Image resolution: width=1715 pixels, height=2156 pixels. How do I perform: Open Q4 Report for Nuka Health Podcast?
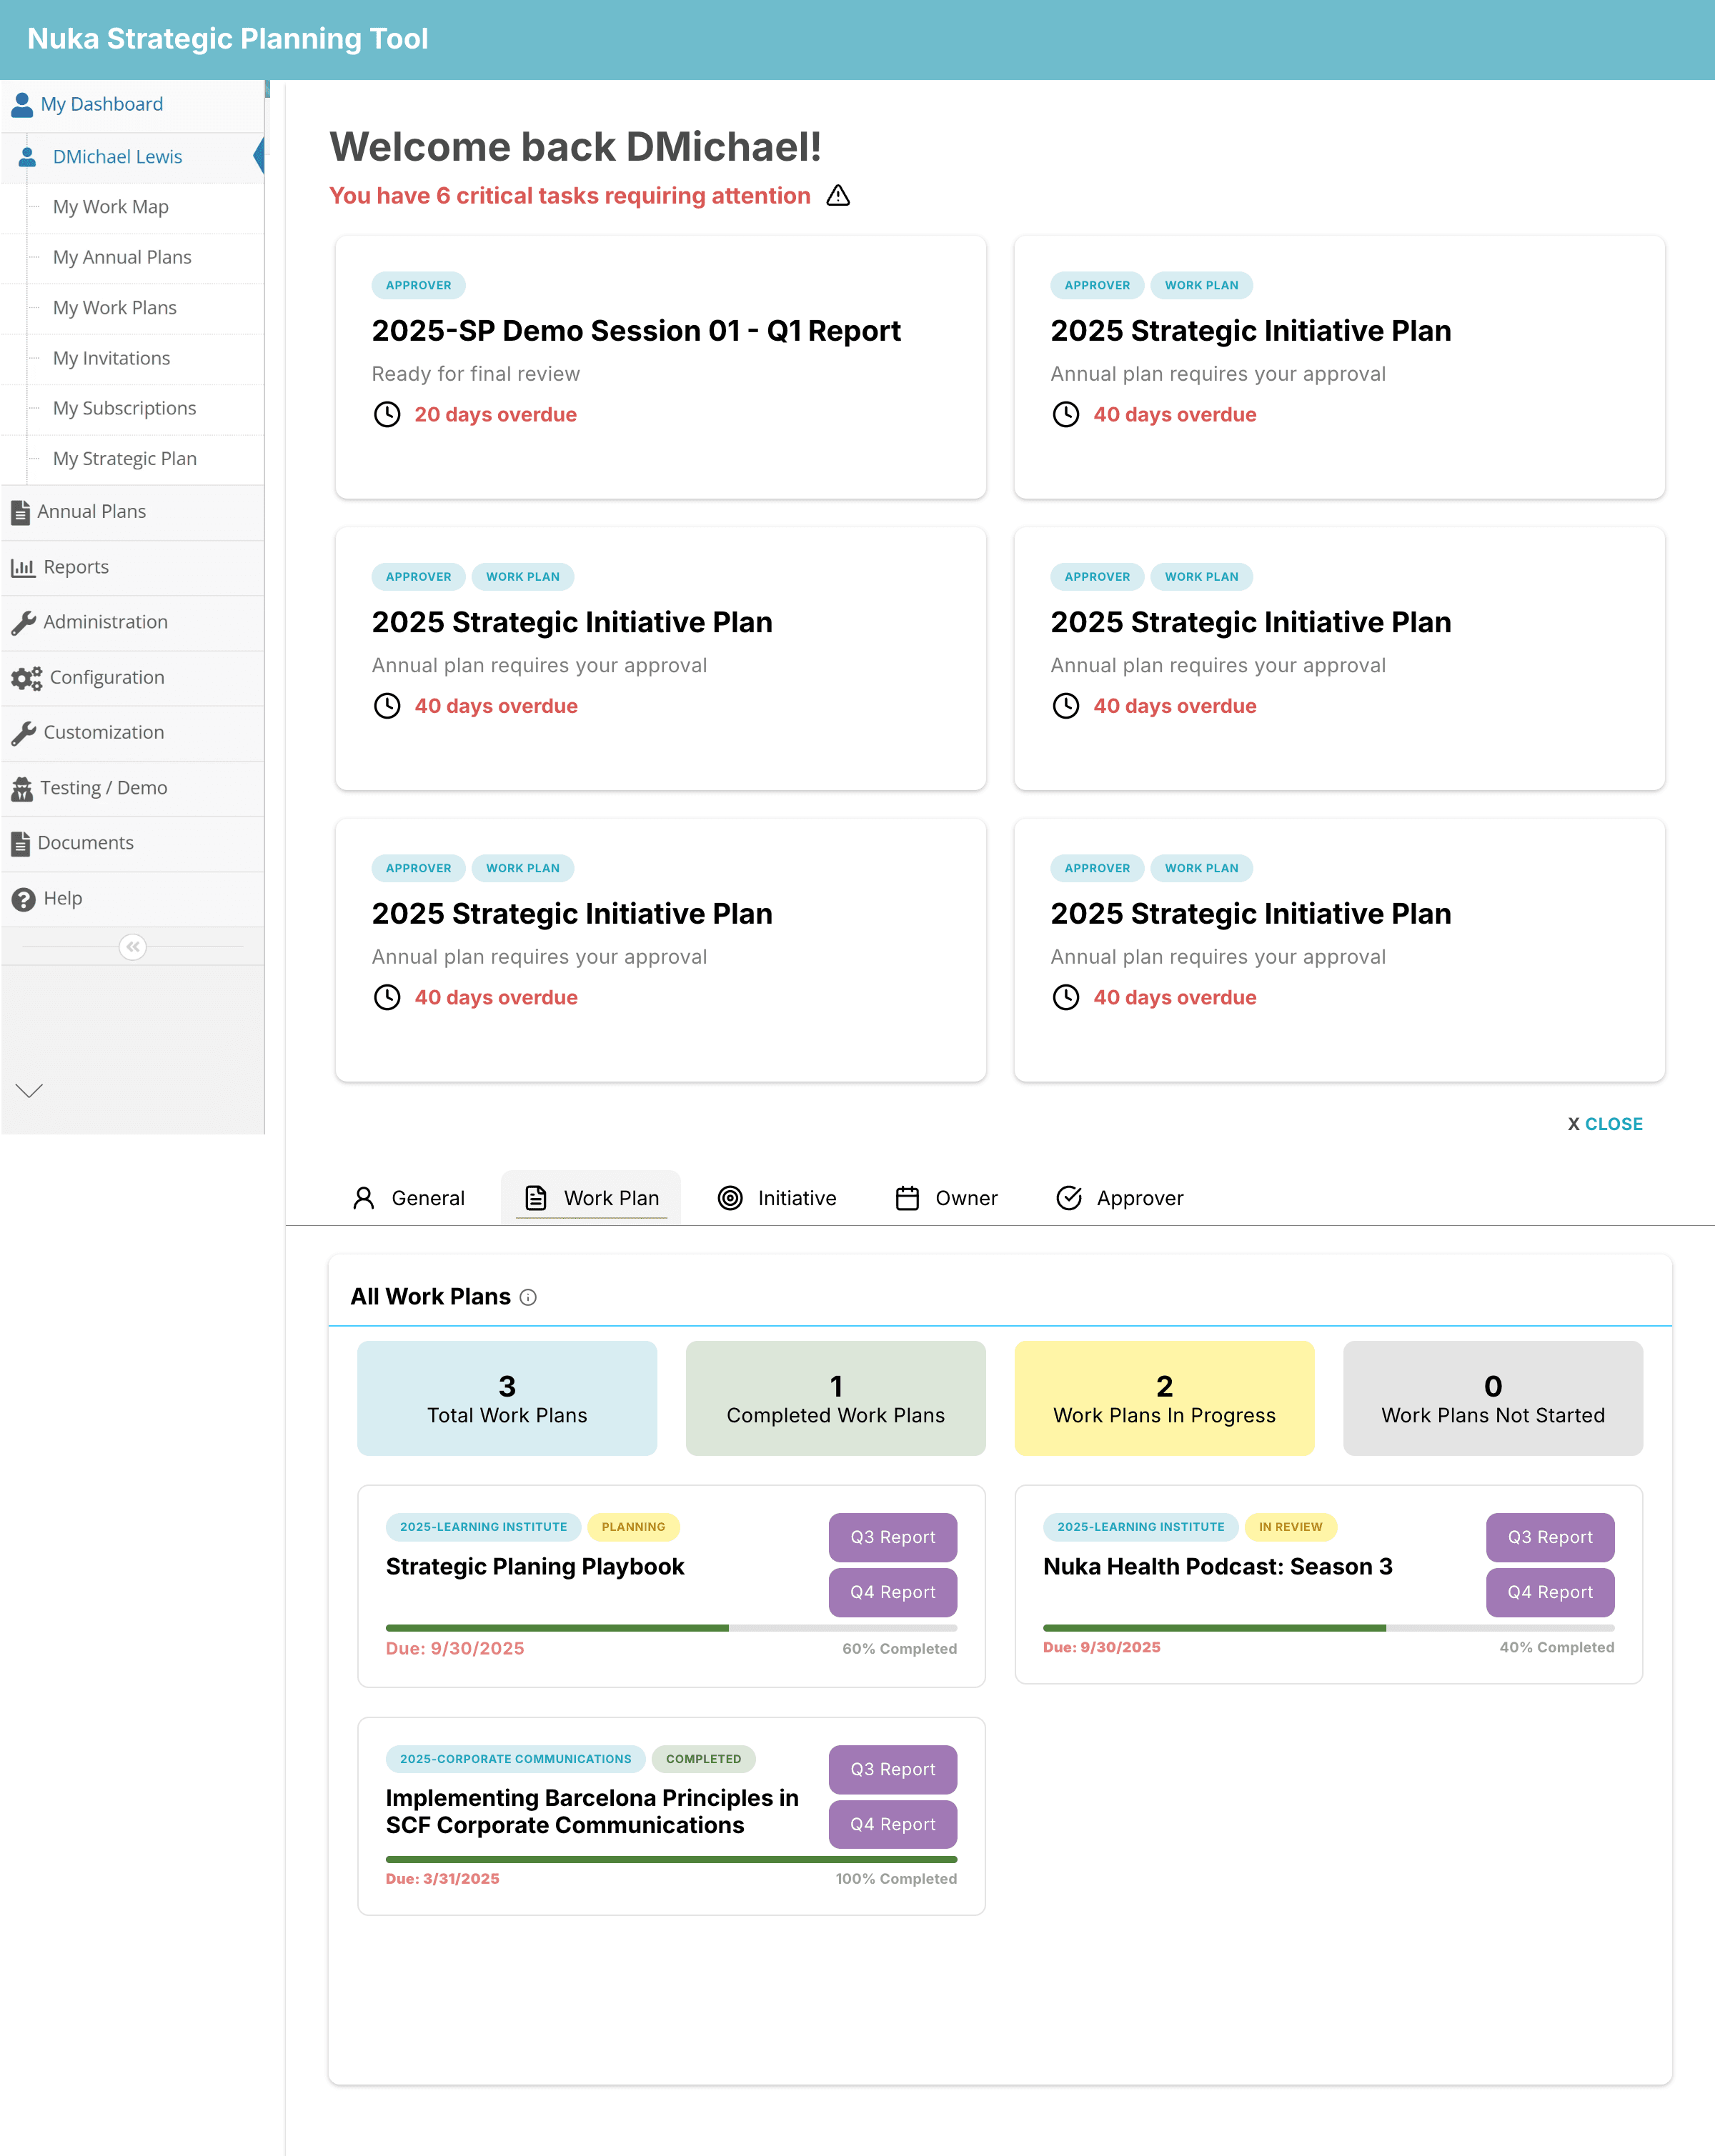coord(1549,1592)
